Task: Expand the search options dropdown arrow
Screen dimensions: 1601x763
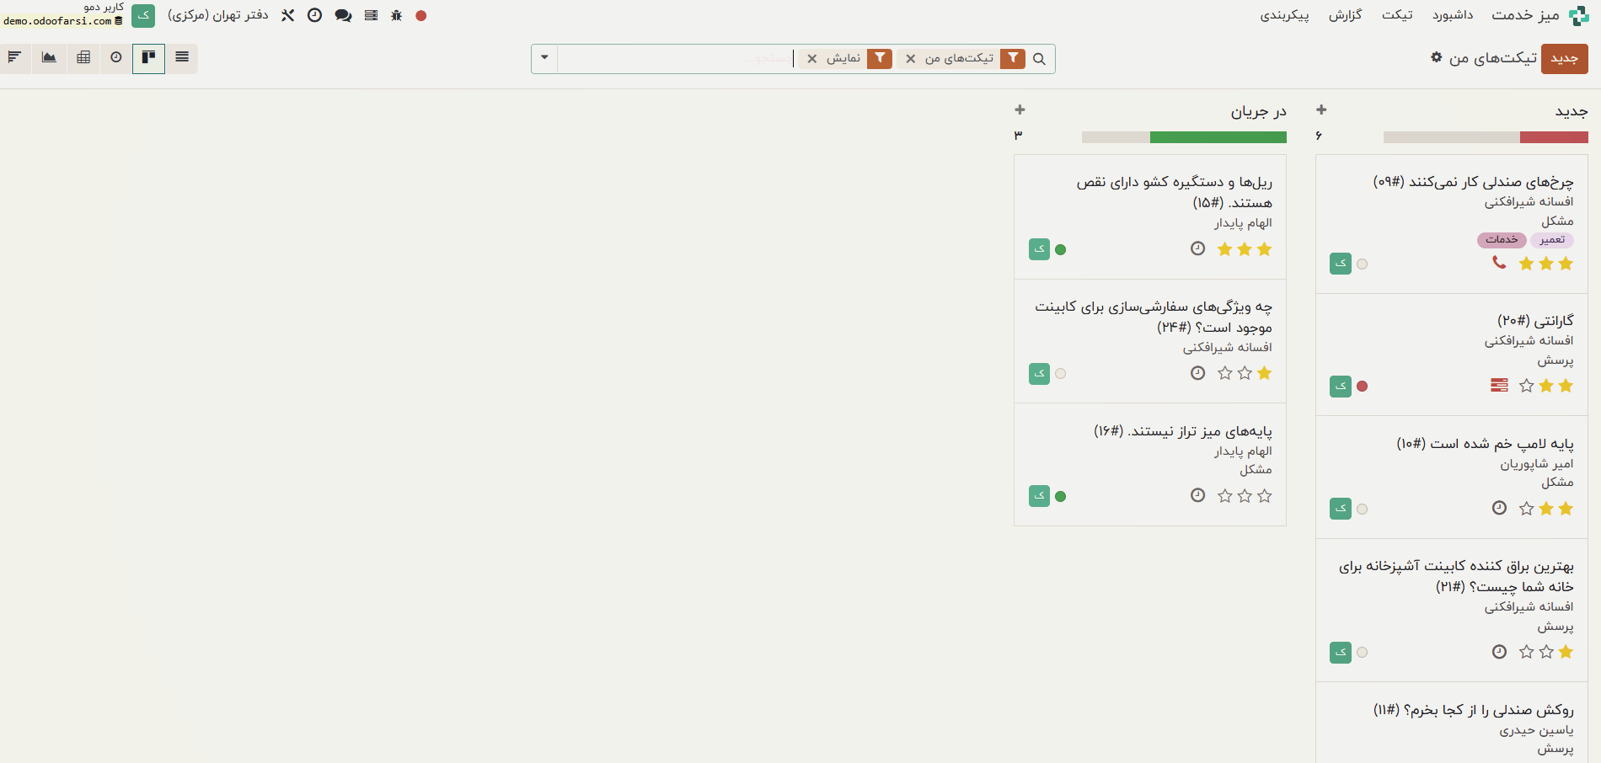Action: [544, 58]
